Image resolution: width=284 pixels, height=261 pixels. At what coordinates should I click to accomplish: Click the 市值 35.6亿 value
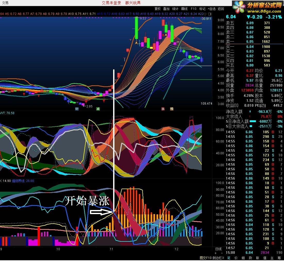[x=277, y=80]
